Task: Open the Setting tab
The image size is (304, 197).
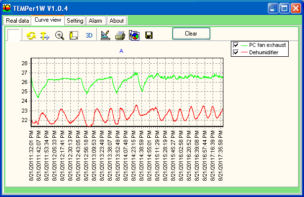Action: click(x=75, y=21)
